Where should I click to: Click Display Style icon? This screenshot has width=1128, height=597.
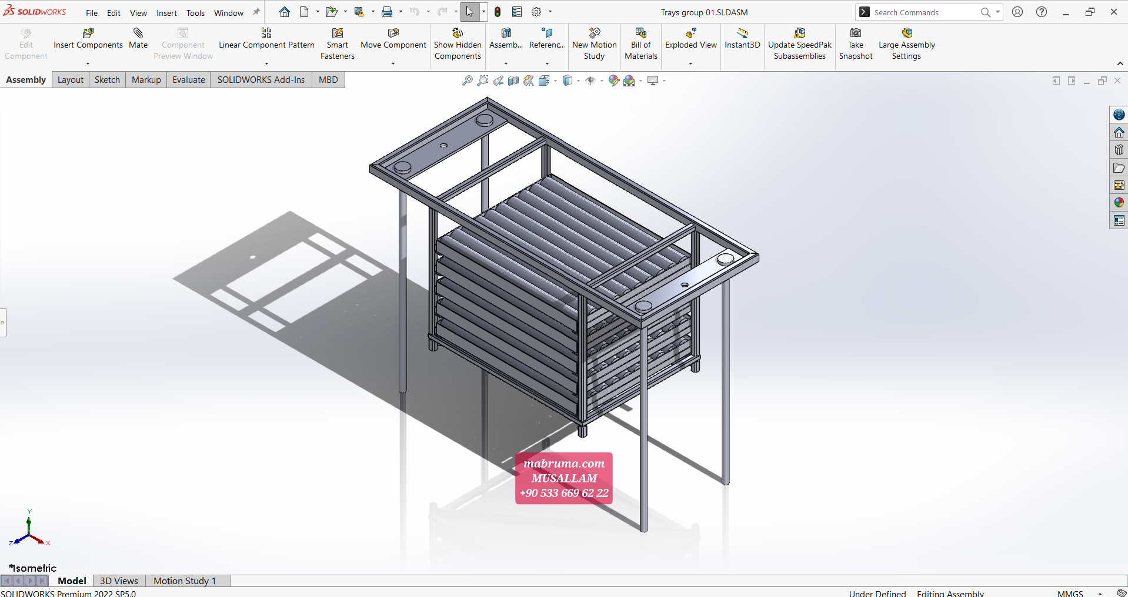568,81
